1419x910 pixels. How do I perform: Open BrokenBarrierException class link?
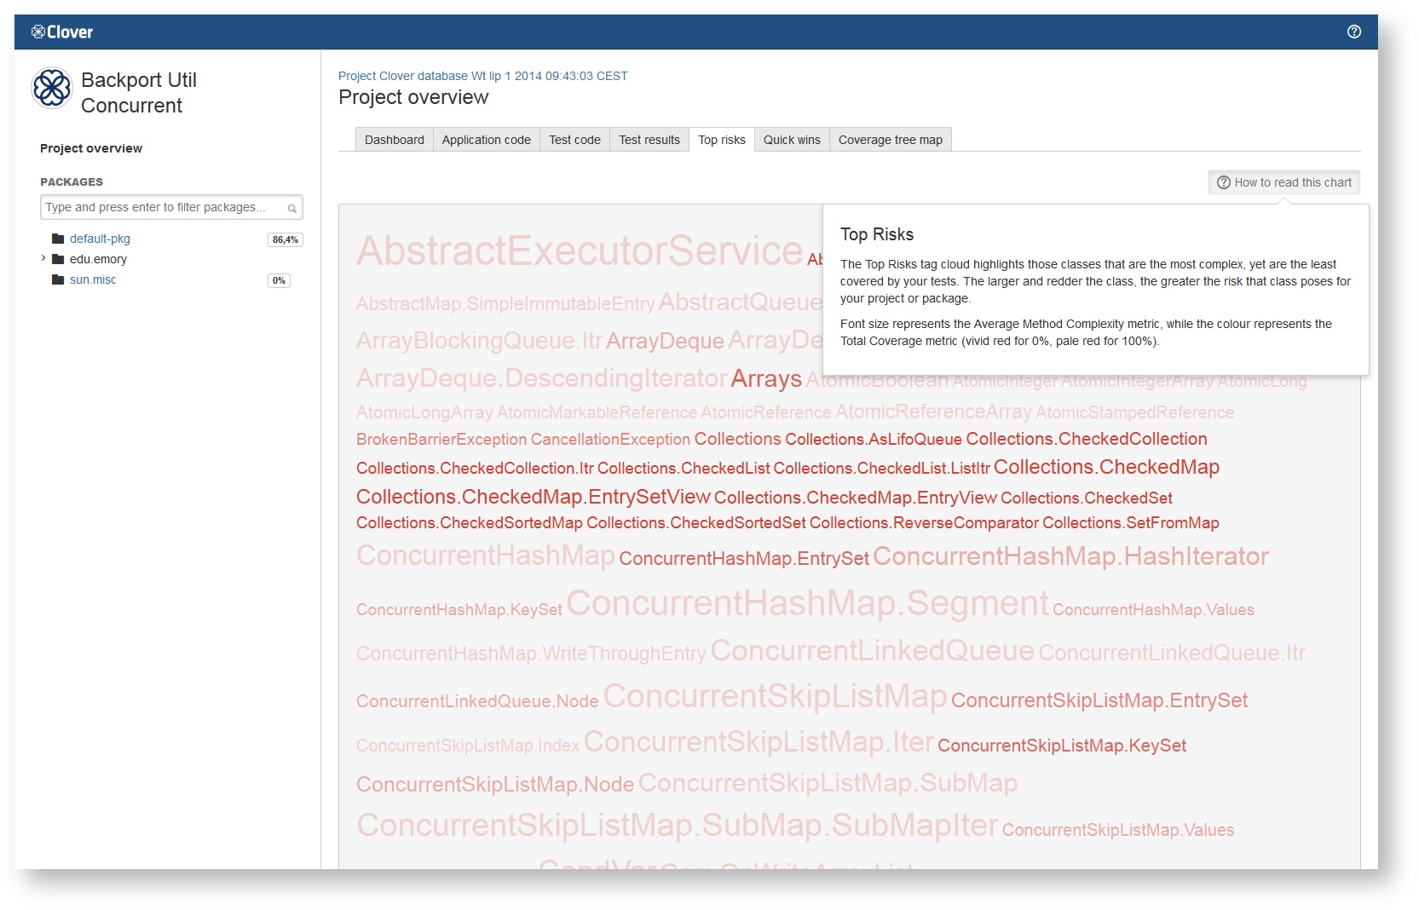(x=441, y=440)
